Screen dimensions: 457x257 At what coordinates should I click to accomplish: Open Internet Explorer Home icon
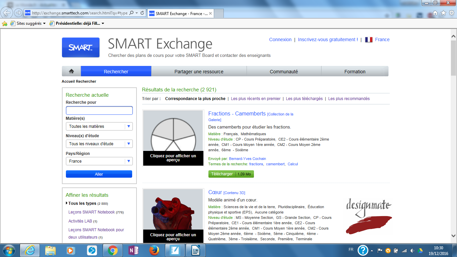(x=435, y=13)
